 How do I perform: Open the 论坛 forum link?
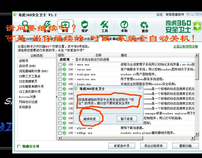point(160,15)
